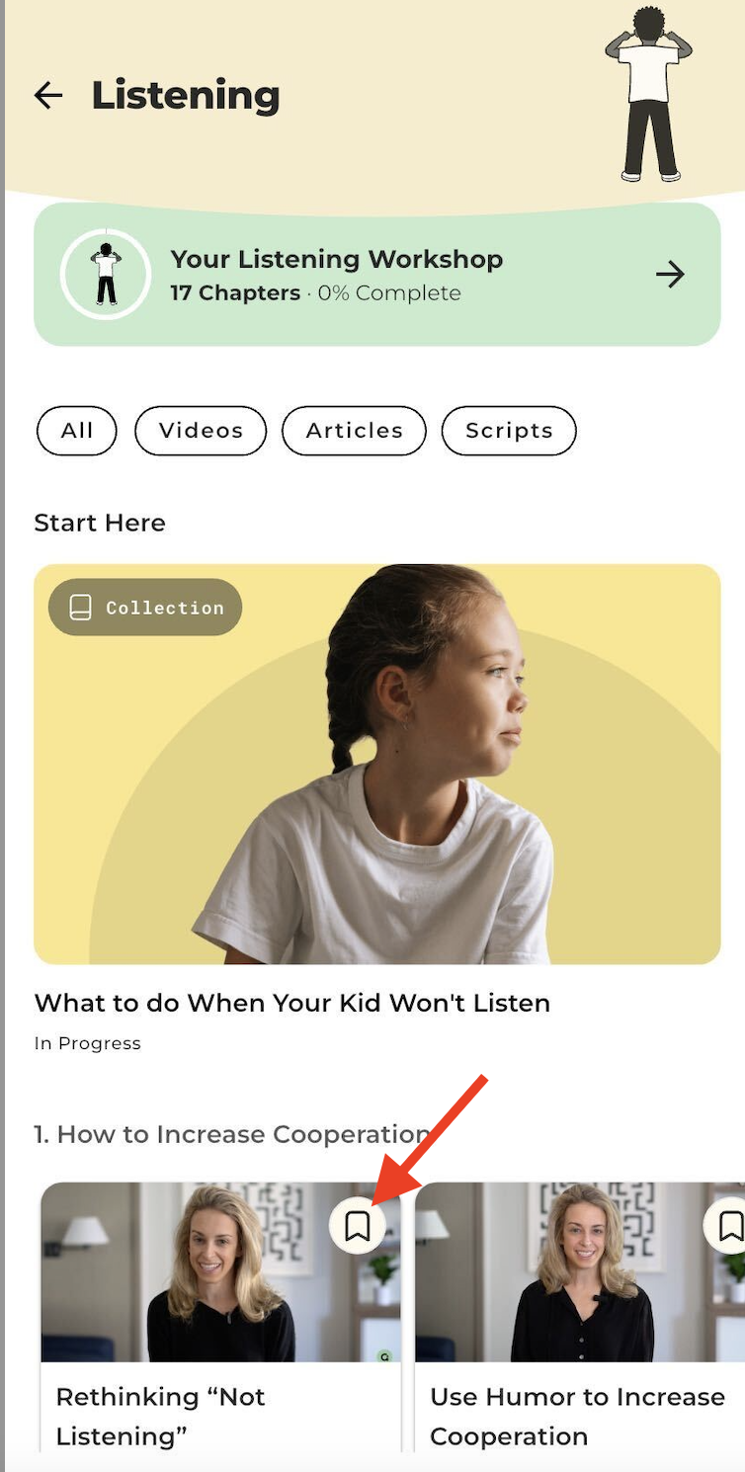Open Use Humor to Increase Cooperation thumbnail

pyautogui.click(x=580, y=1272)
